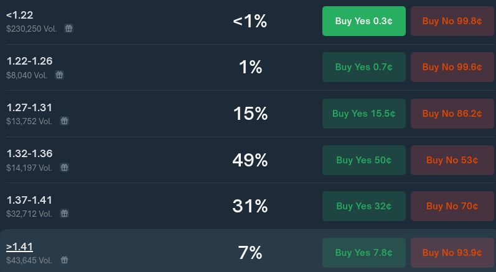Choose Buy No 99.6¢ option
Image resolution: width=496 pixels, height=272 pixels.
pos(452,67)
